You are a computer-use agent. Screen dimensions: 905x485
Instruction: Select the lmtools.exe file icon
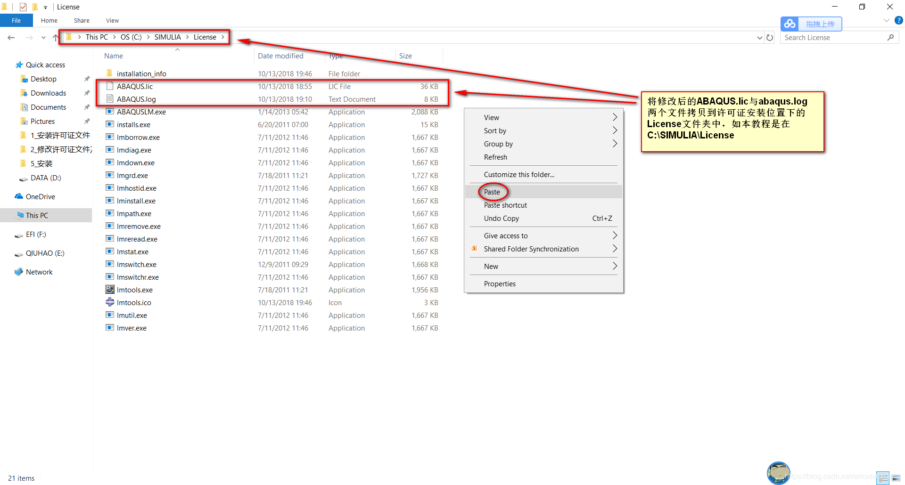click(110, 290)
